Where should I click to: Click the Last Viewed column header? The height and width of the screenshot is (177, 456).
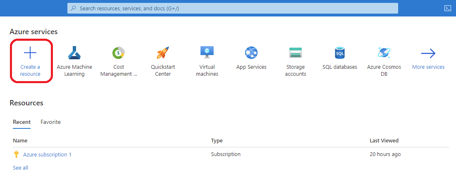[384, 141]
